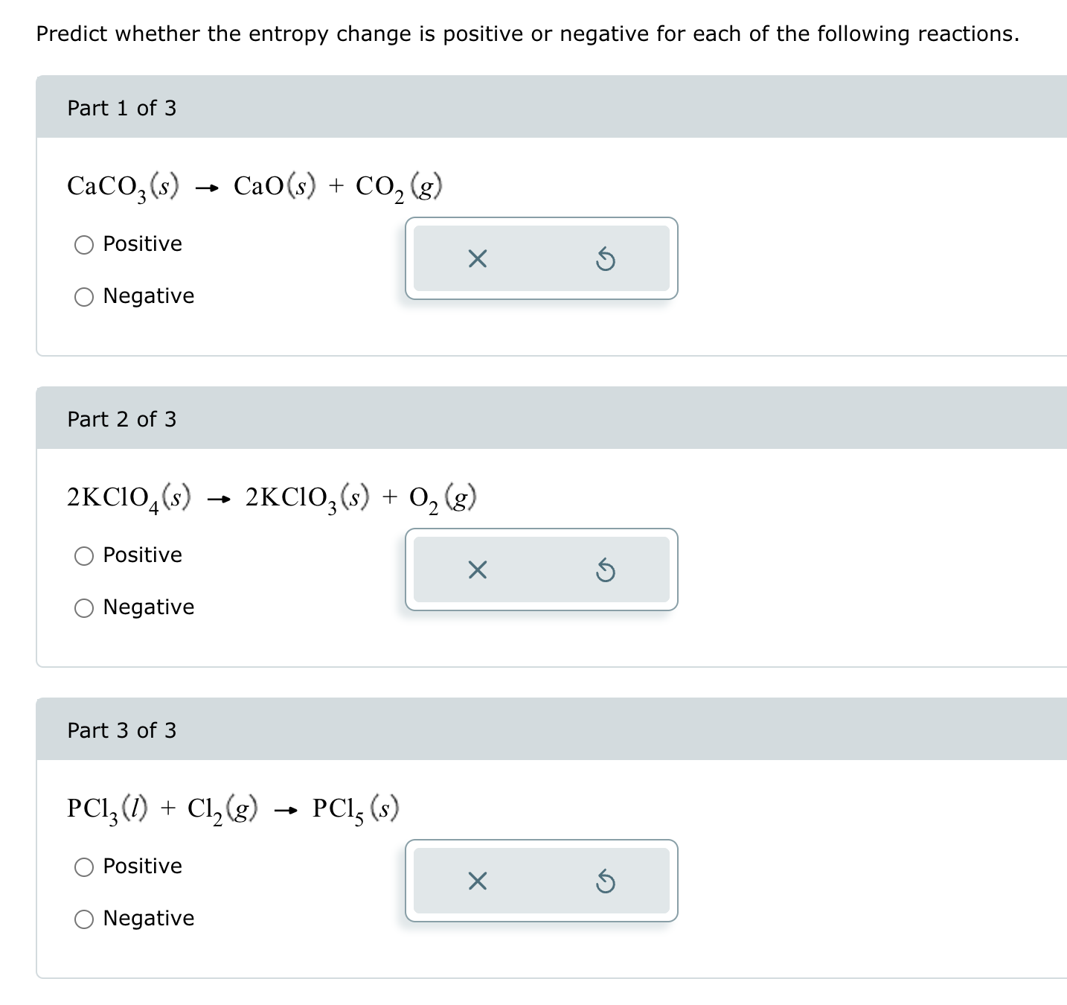Clear the answer for Part 2 using X
Image resolution: width=1067 pixels, height=1005 pixels.
[x=477, y=569]
